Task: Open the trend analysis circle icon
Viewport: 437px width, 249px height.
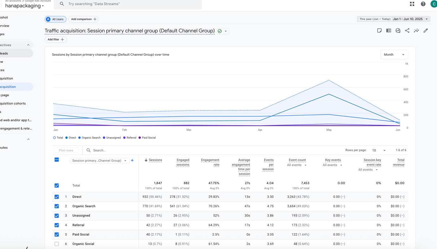Action: (x=398, y=30)
